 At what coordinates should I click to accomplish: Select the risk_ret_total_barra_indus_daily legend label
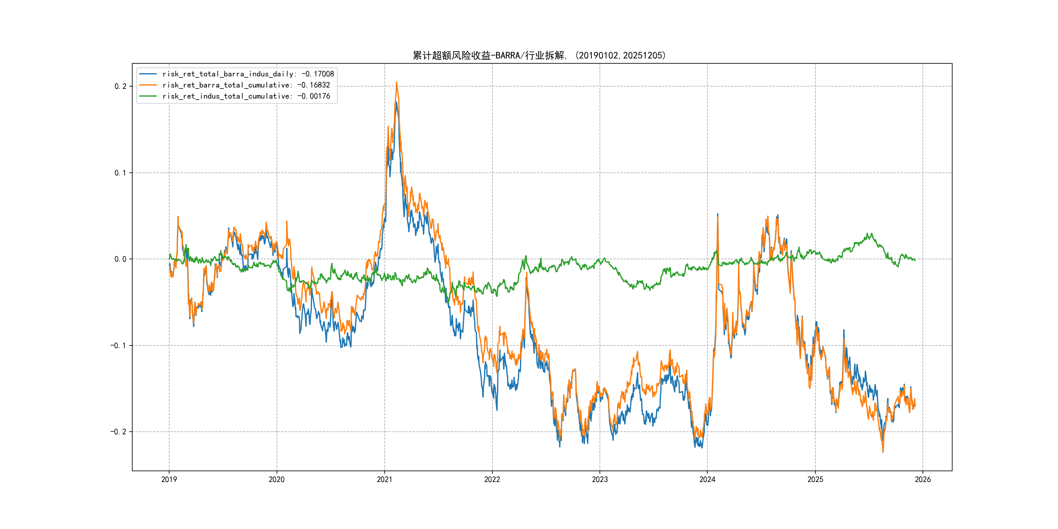click(248, 74)
